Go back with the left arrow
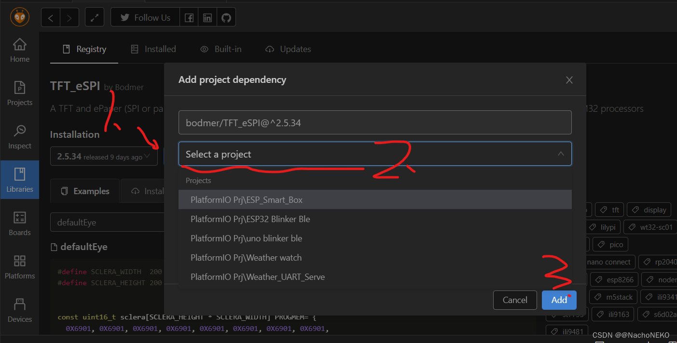Viewport: 677px width, 343px height. pyautogui.click(x=51, y=17)
